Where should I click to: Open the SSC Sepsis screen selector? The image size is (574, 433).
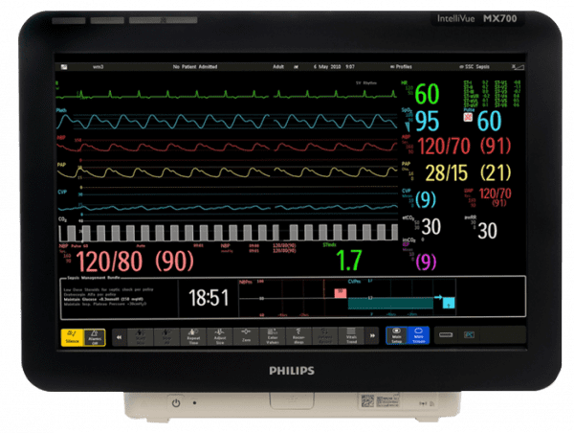click(x=475, y=67)
